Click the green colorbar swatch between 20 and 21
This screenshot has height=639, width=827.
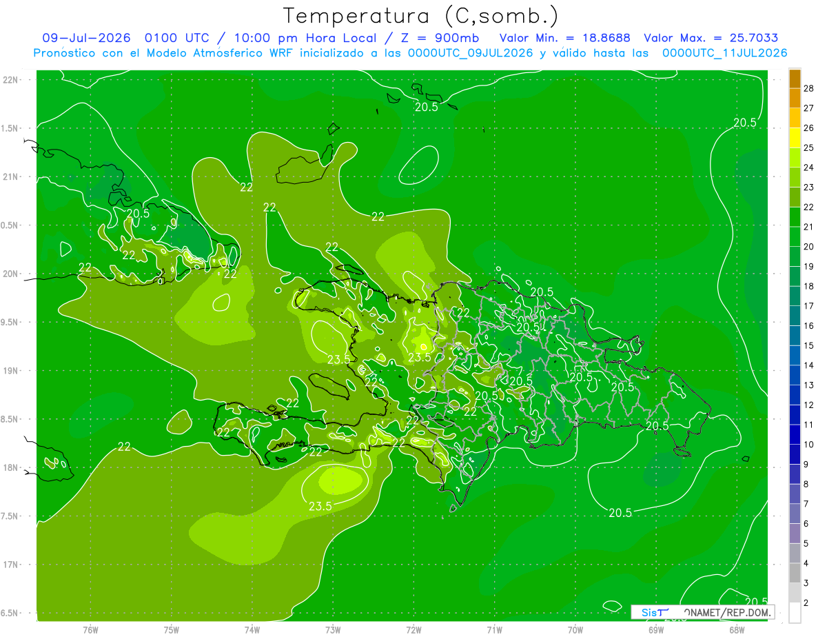coord(795,236)
